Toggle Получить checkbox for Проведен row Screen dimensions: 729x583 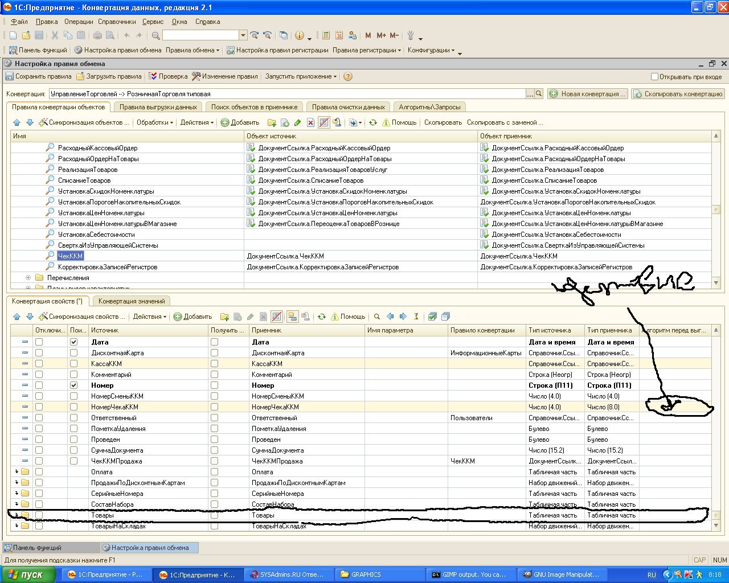(214, 440)
